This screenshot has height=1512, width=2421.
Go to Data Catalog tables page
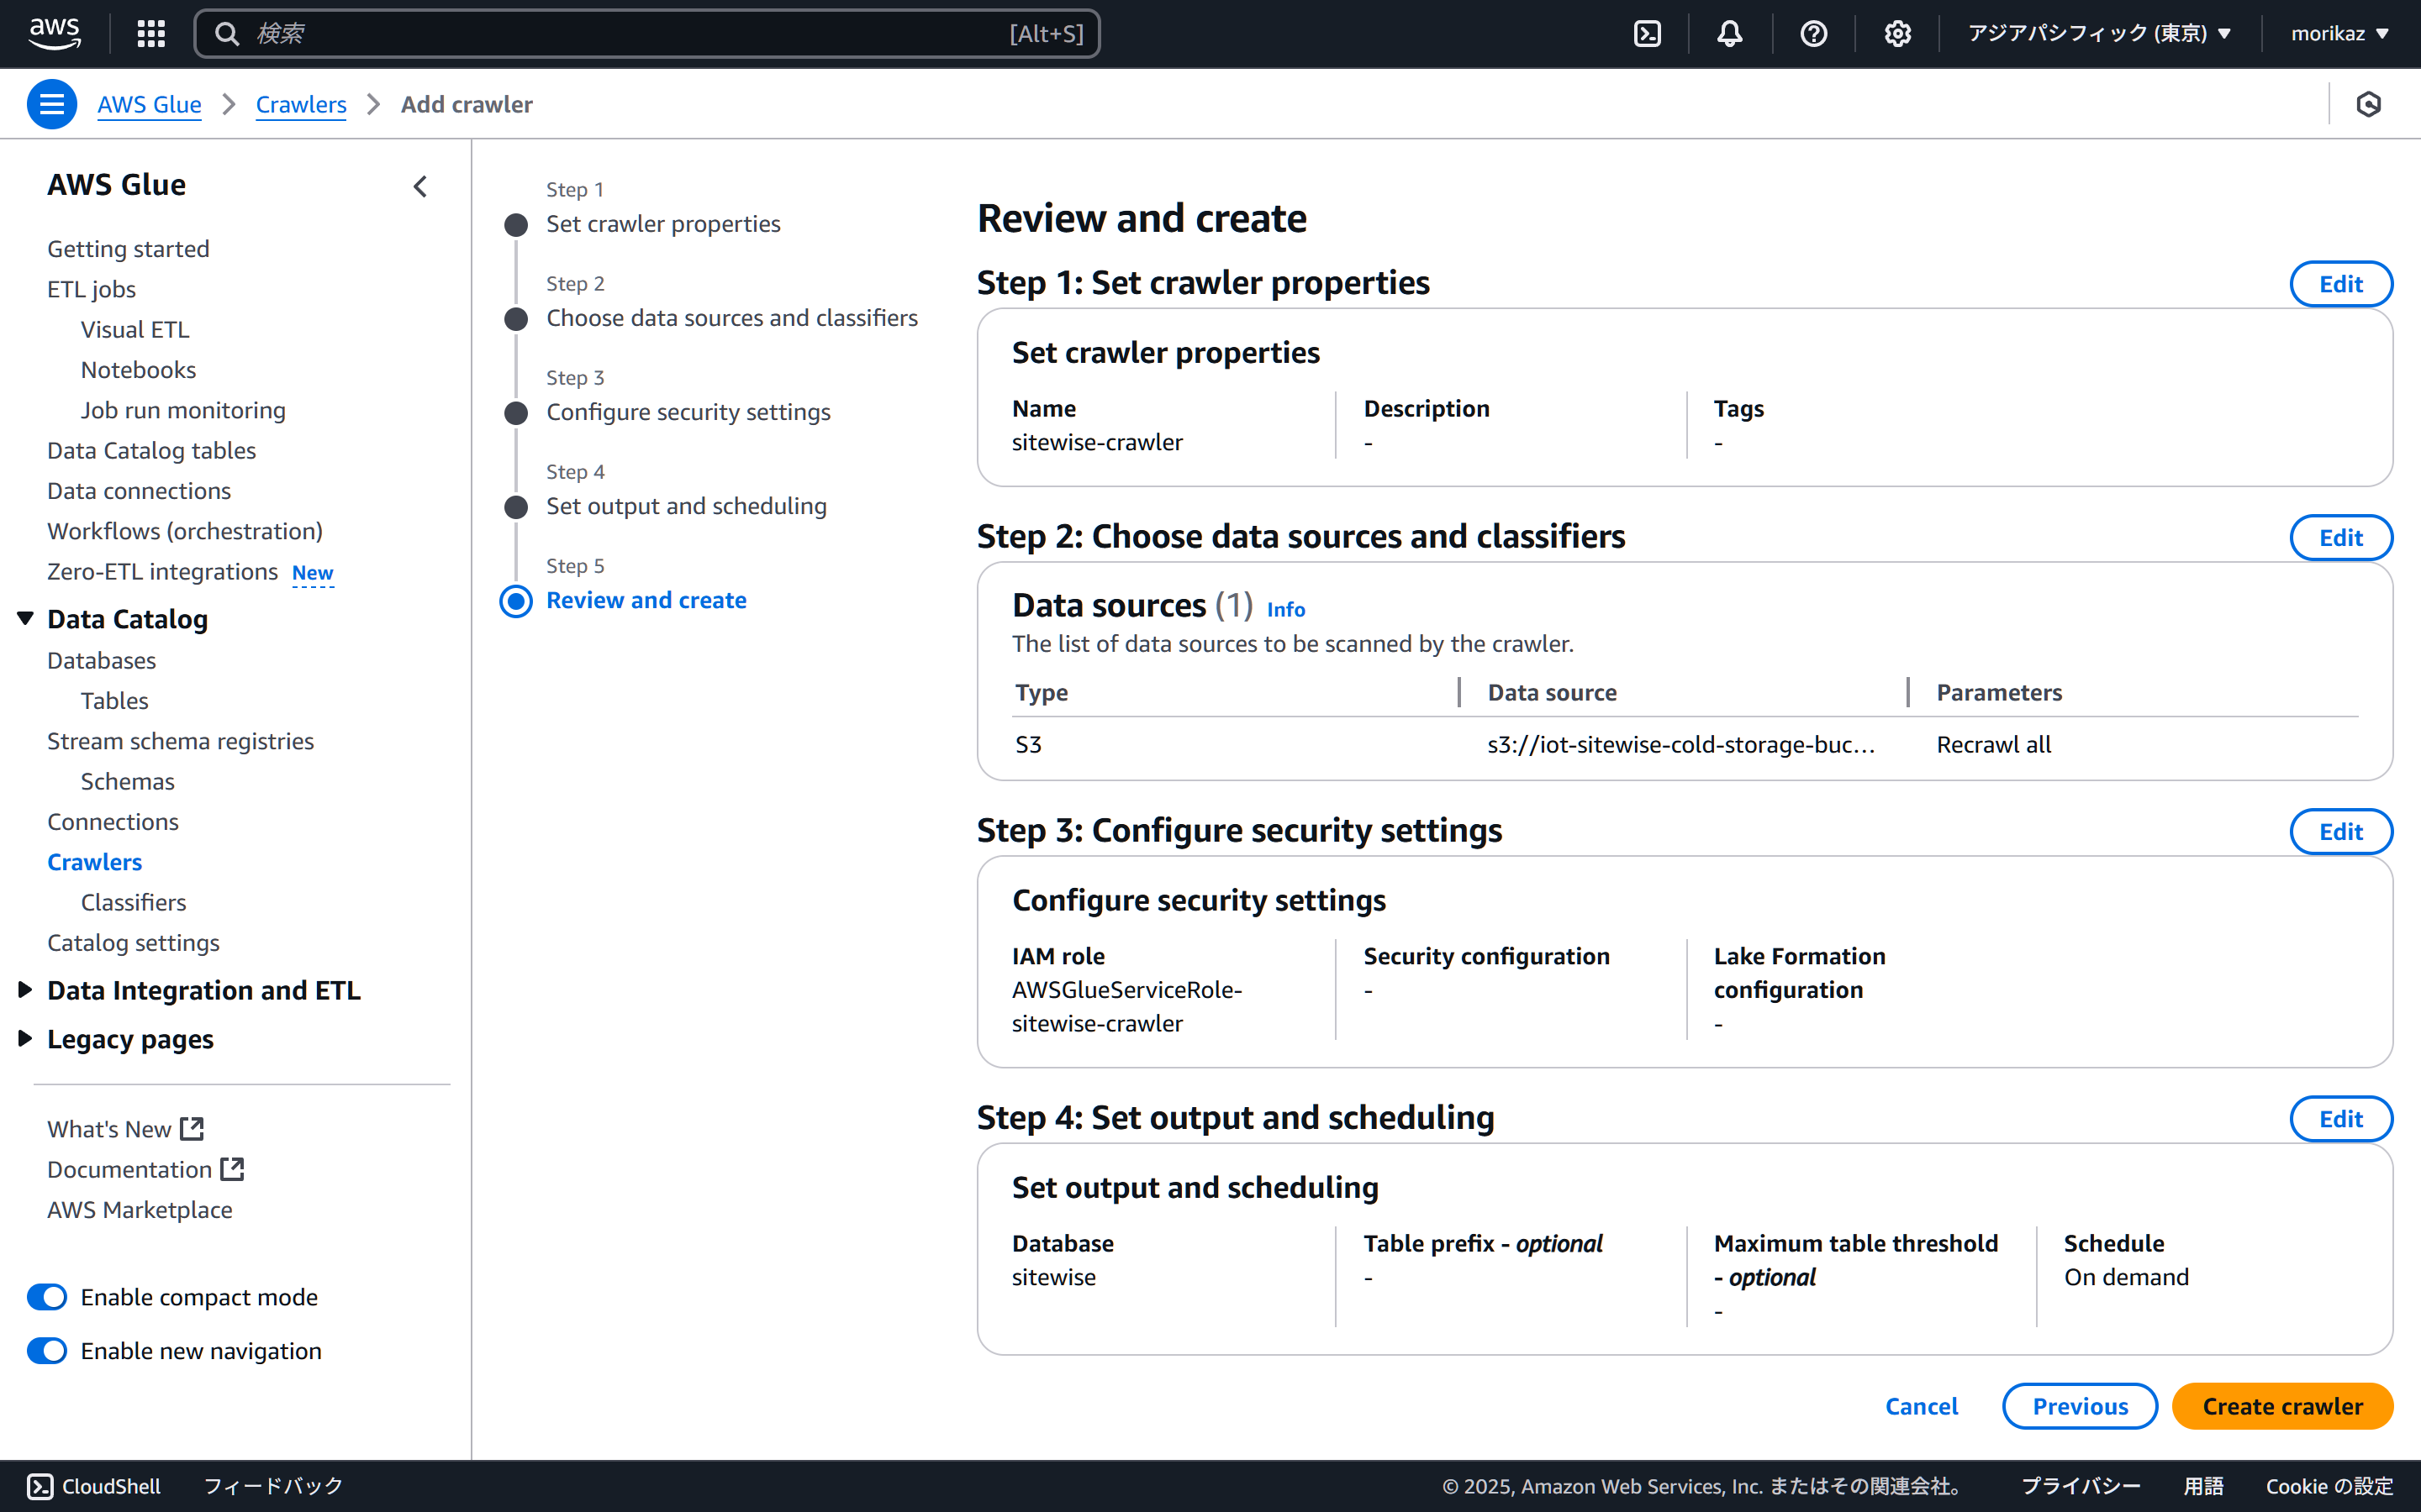(151, 450)
